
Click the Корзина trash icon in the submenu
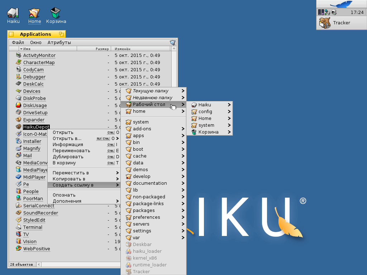[194, 132]
